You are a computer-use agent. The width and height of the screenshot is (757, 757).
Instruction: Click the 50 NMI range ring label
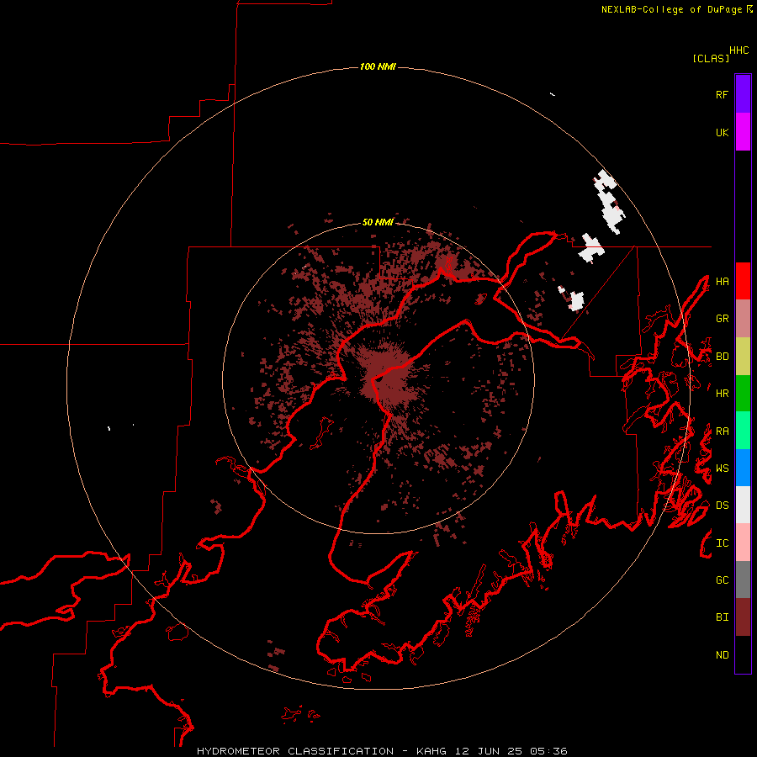[378, 222]
